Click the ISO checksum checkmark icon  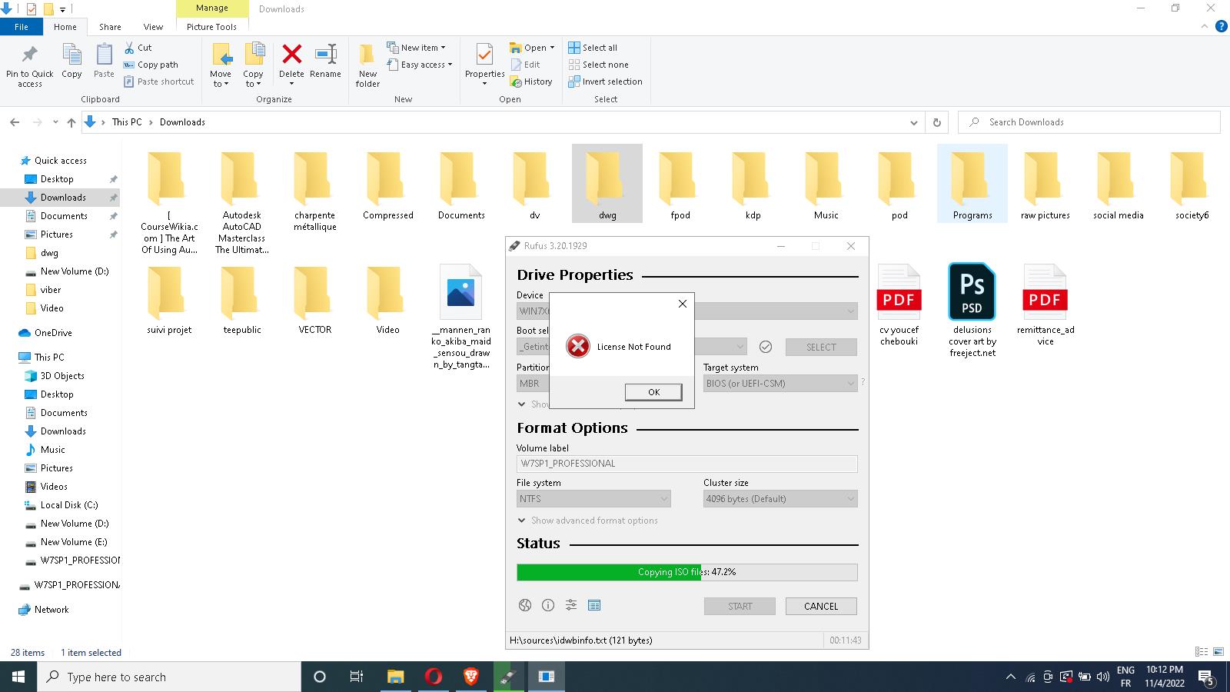tap(765, 347)
